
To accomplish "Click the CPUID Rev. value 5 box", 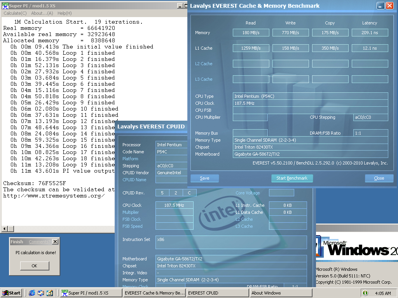I will tap(162, 193).
